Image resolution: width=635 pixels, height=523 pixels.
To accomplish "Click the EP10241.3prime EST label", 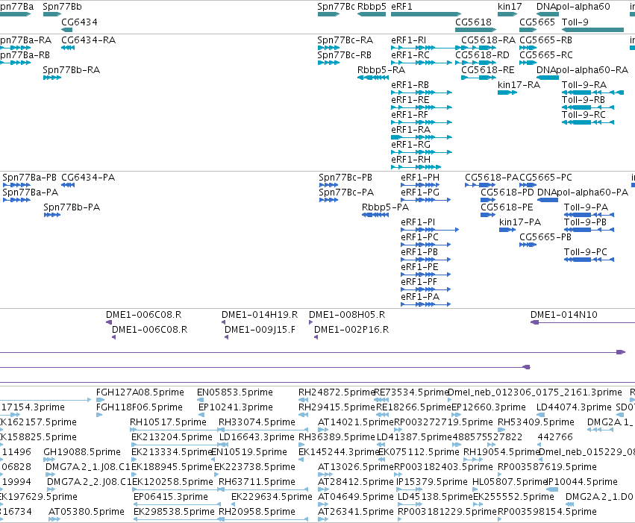I will [236, 407].
